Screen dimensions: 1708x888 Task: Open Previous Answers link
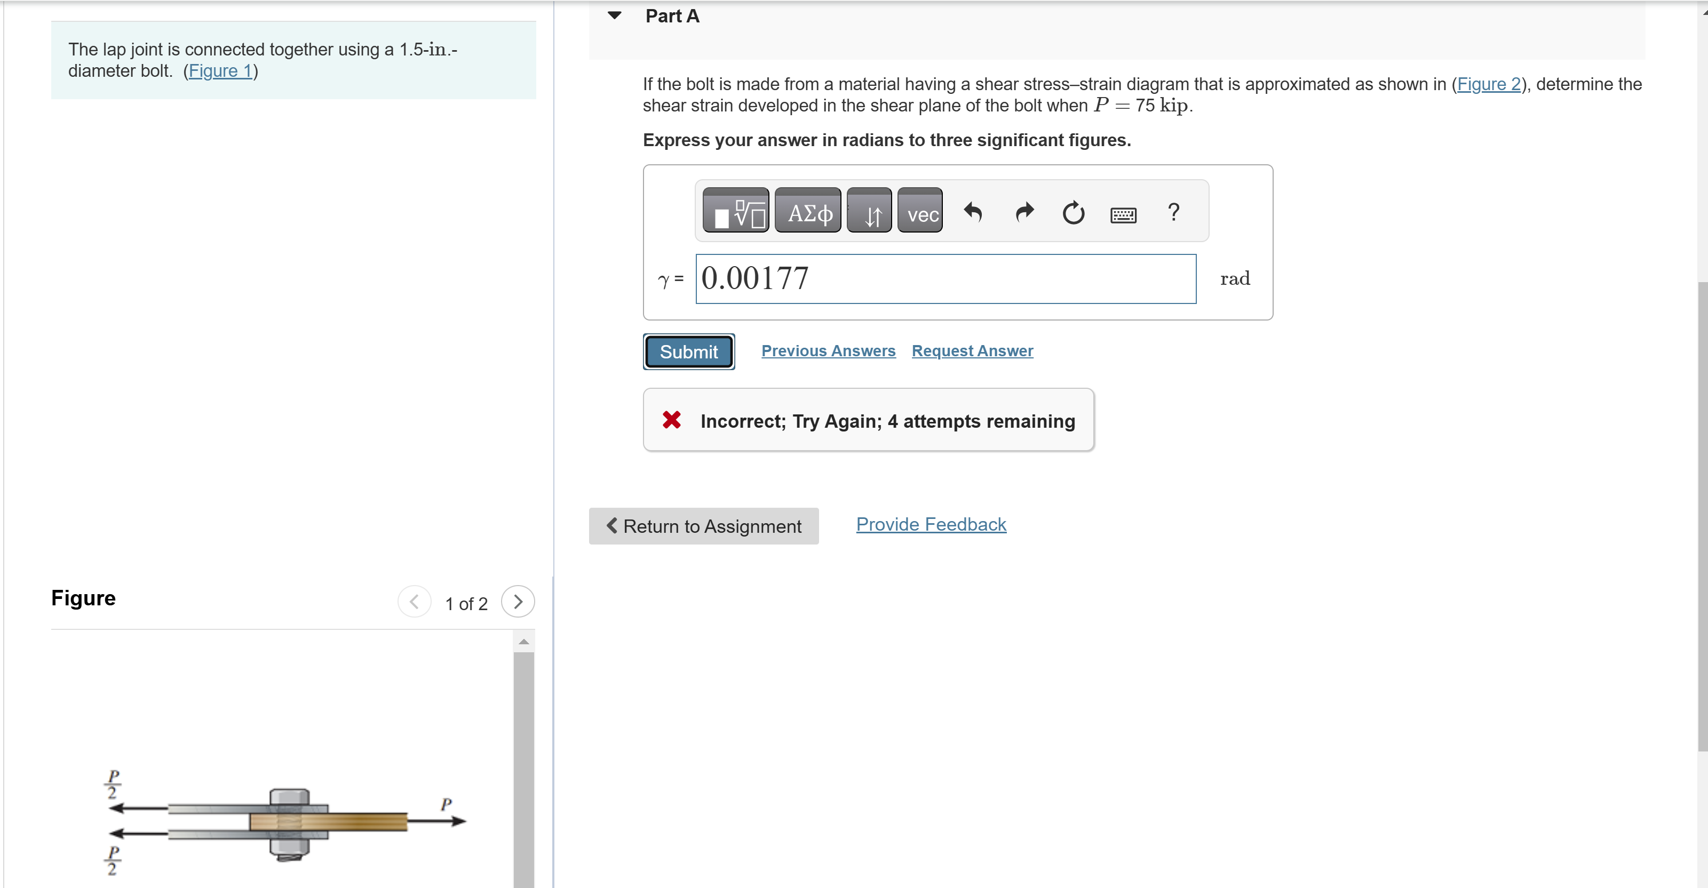828,350
